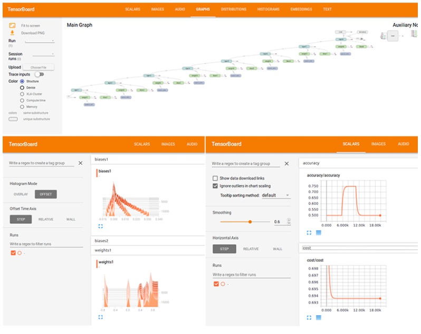Set Horizontal Axis to WALL
Viewport: 421px width, 334px height.
(278, 249)
